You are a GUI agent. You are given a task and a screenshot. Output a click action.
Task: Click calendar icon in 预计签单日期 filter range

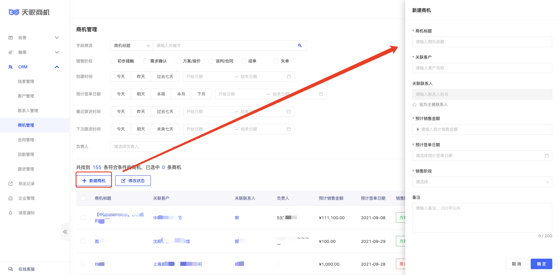(x=321, y=94)
